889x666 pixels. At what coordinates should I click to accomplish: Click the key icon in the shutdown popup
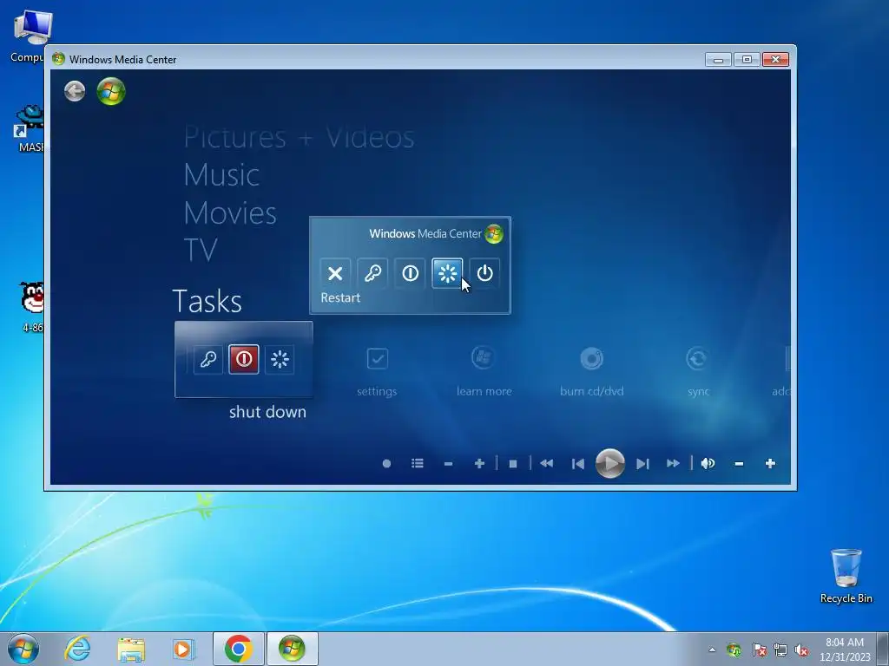pyautogui.click(x=372, y=273)
